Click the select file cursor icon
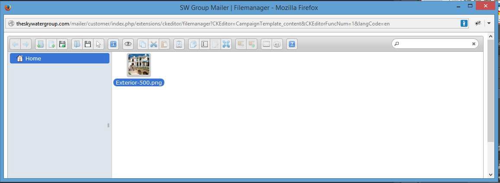 [99, 44]
